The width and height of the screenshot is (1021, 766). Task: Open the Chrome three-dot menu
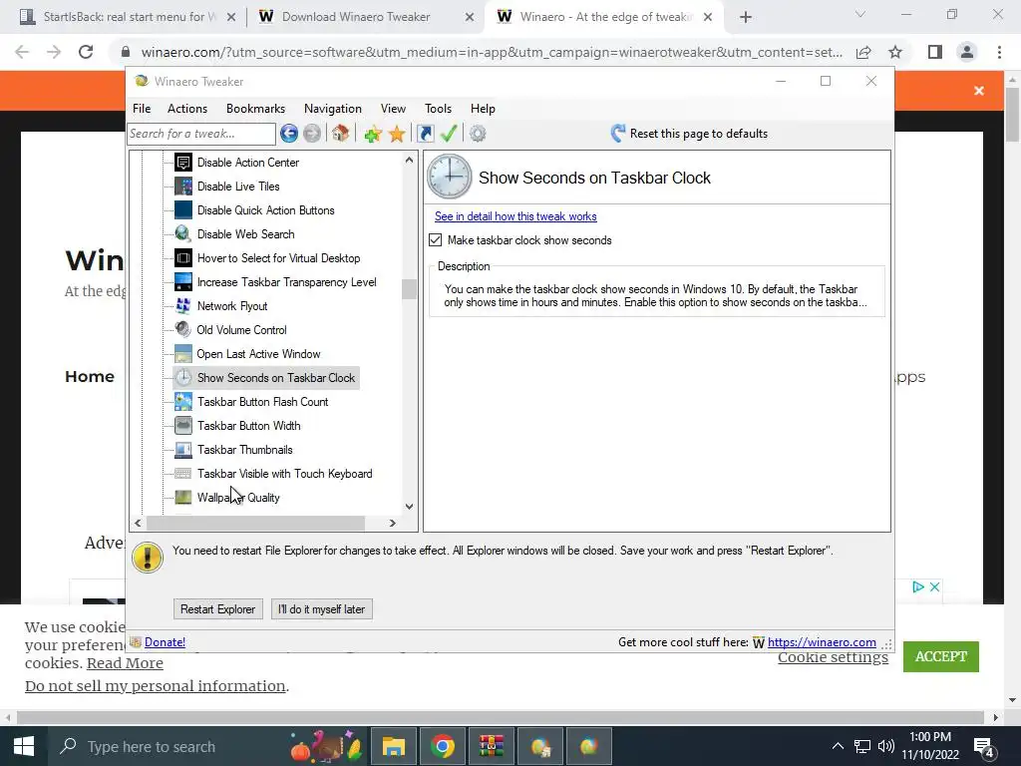[999, 52]
